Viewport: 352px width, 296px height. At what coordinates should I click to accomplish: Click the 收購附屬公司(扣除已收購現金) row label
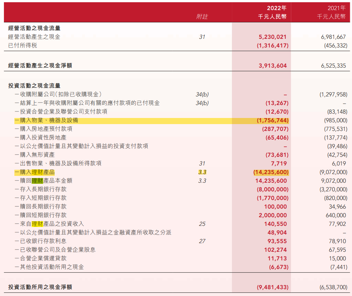point(58,94)
